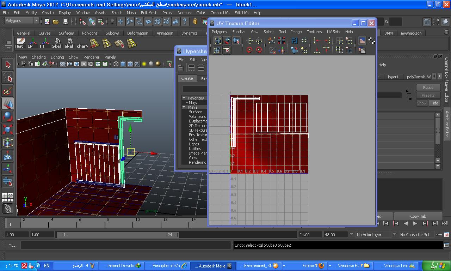Choose the Lasso select tool
This screenshot has width=451, height=271.
coord(8,77)
